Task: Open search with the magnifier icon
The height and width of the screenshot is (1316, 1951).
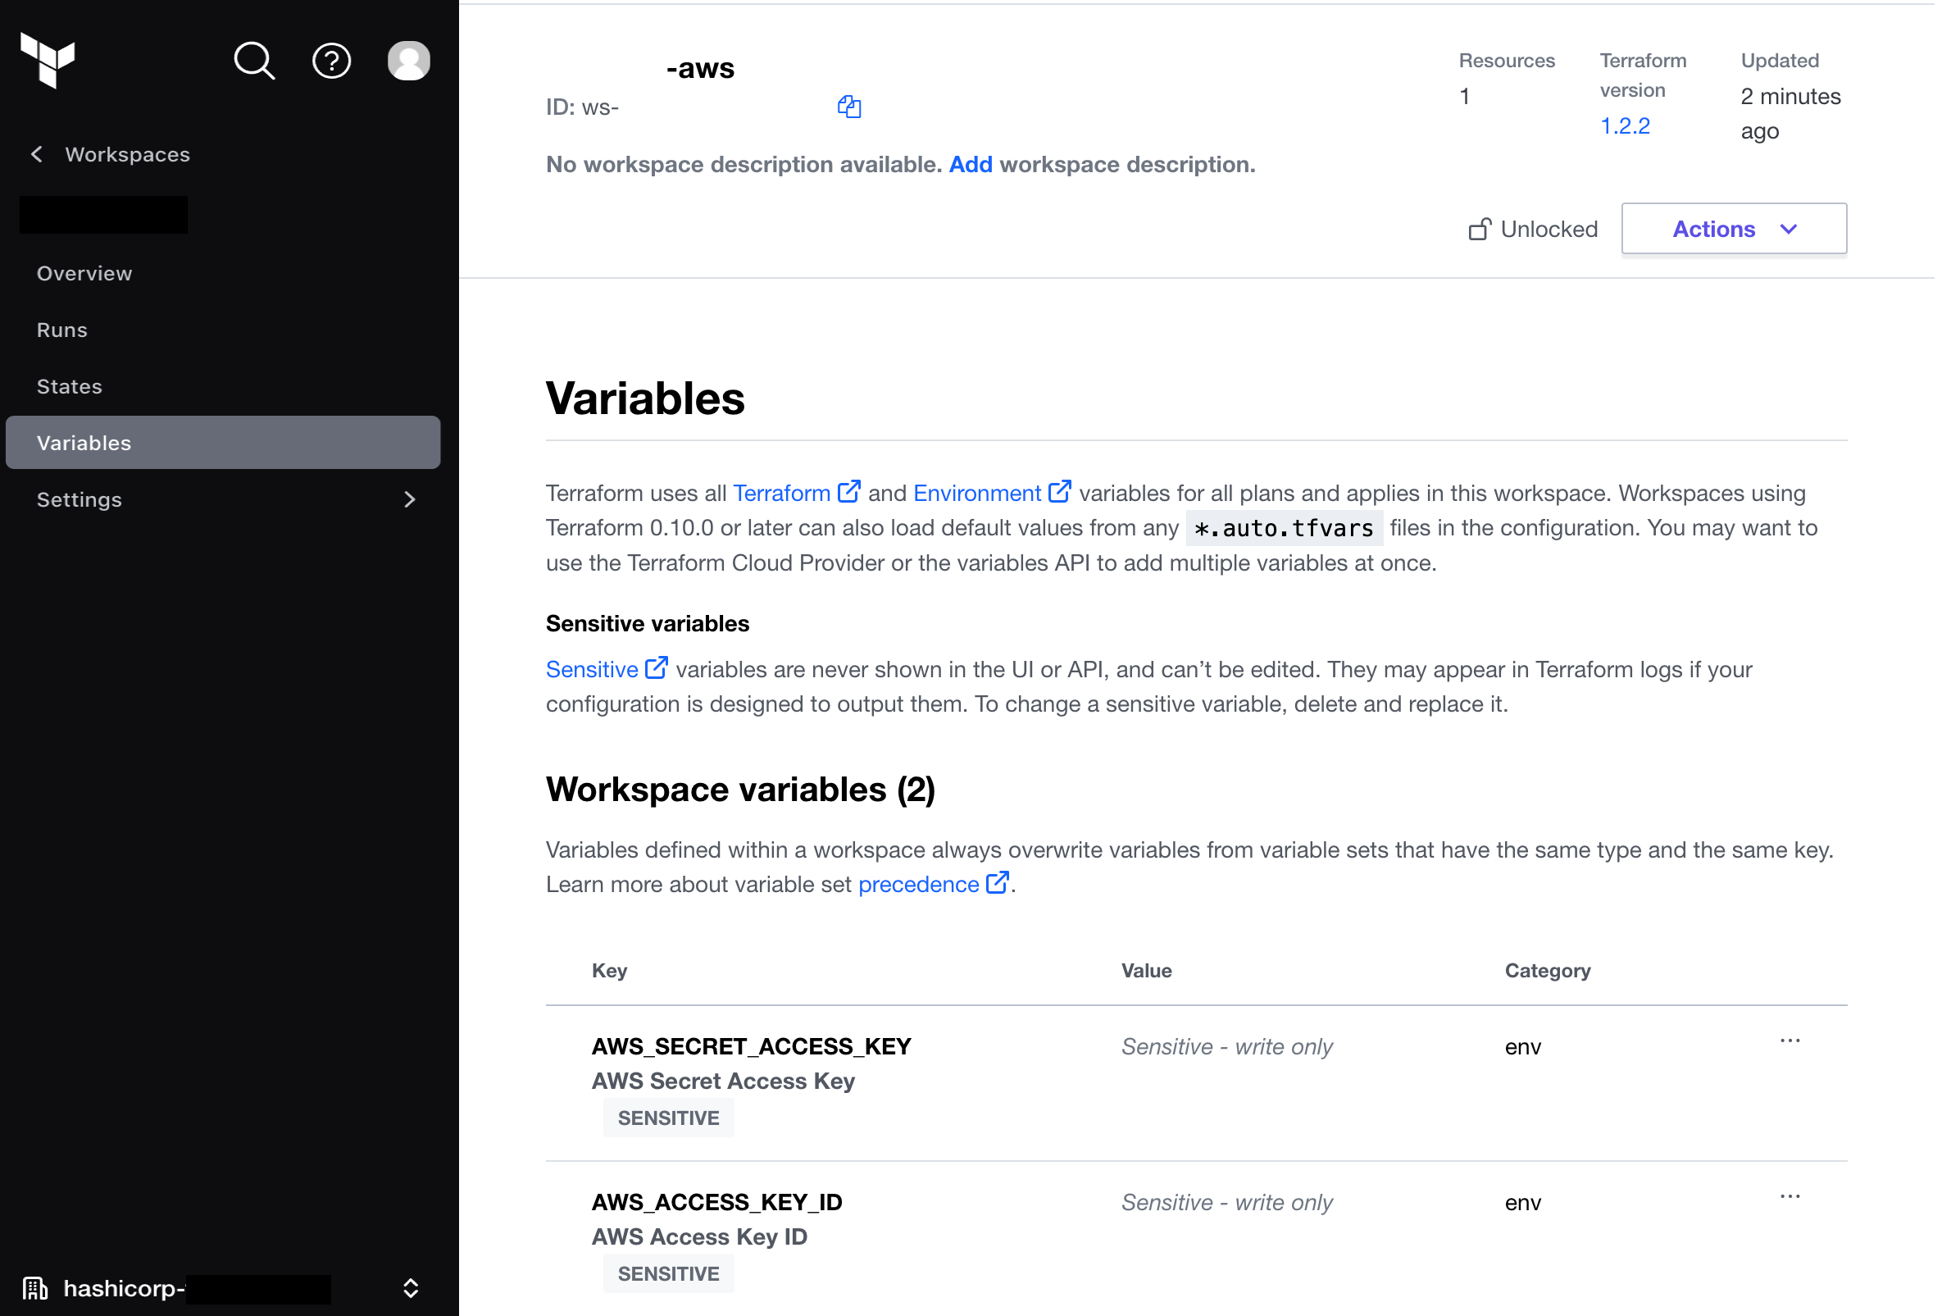Action: pos(253,61)
